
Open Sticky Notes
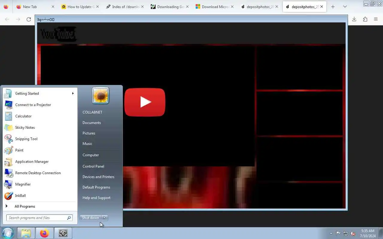point(40,128)
